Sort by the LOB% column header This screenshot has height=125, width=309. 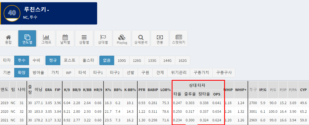tap(166, 90)
